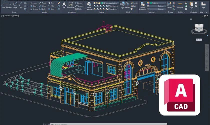This screenshot has height=125, width=210.
Task: Click the Group tool
Action: point(169,5)
